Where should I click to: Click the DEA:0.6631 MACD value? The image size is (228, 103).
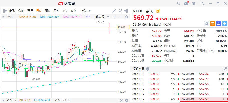pyautogui.click(x=42, y=100)
